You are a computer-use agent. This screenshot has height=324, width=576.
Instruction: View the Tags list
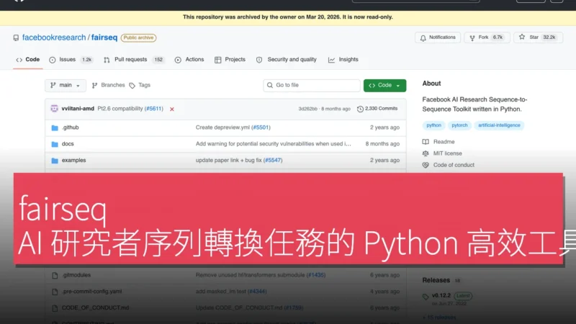(x=140, y=85)
